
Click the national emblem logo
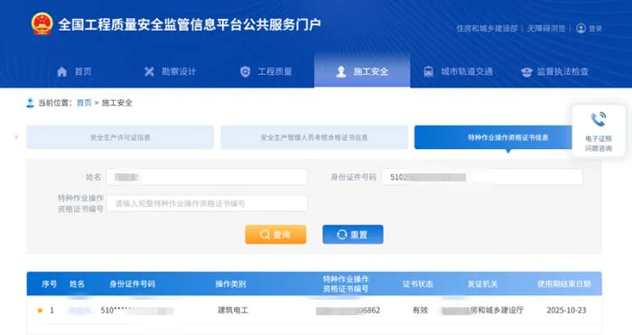tap(42, 23)
